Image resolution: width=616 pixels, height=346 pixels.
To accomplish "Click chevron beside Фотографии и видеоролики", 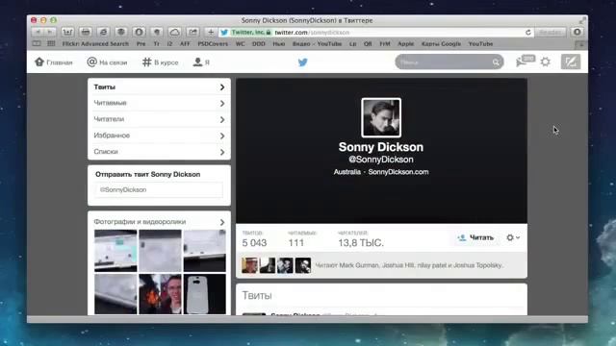I will pos(222,222).
